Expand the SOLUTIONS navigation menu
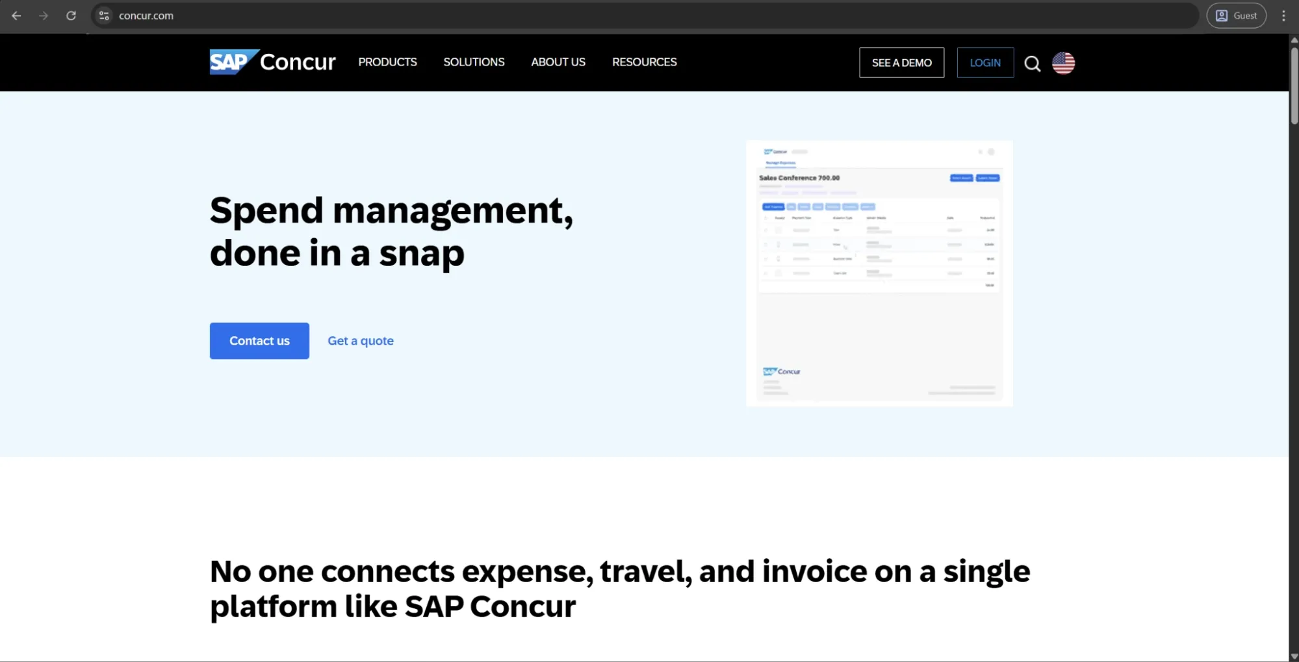This screenshot has width=1299, height=662. pyautogui.click(x=474, y=62)
